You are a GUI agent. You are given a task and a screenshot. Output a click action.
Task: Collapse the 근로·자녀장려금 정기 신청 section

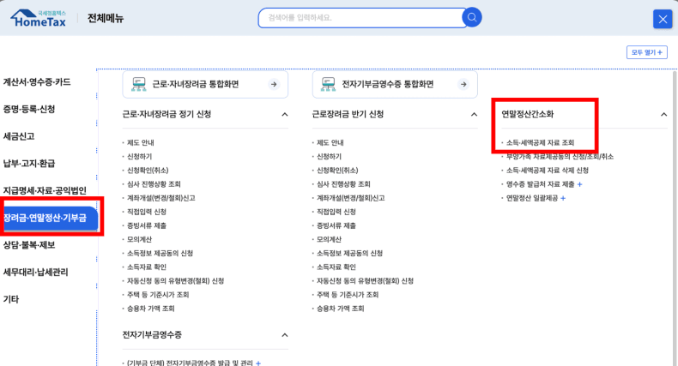[284, 114]
